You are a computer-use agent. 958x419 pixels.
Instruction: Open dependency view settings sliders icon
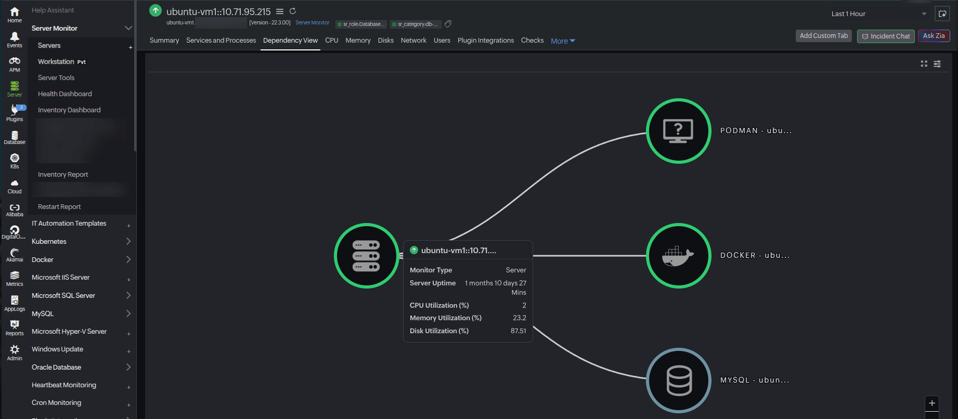(x=937, y=64)
